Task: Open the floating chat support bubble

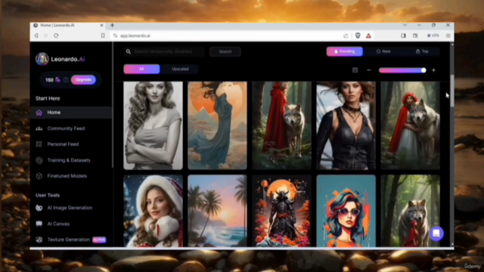Action: pyautogui.click(x=436, y=233)
